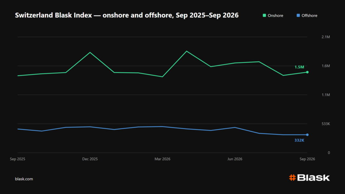This screenshot has height=194, width=345.
Task: Toggle the Onshore legend label
Action: [275, 15]
